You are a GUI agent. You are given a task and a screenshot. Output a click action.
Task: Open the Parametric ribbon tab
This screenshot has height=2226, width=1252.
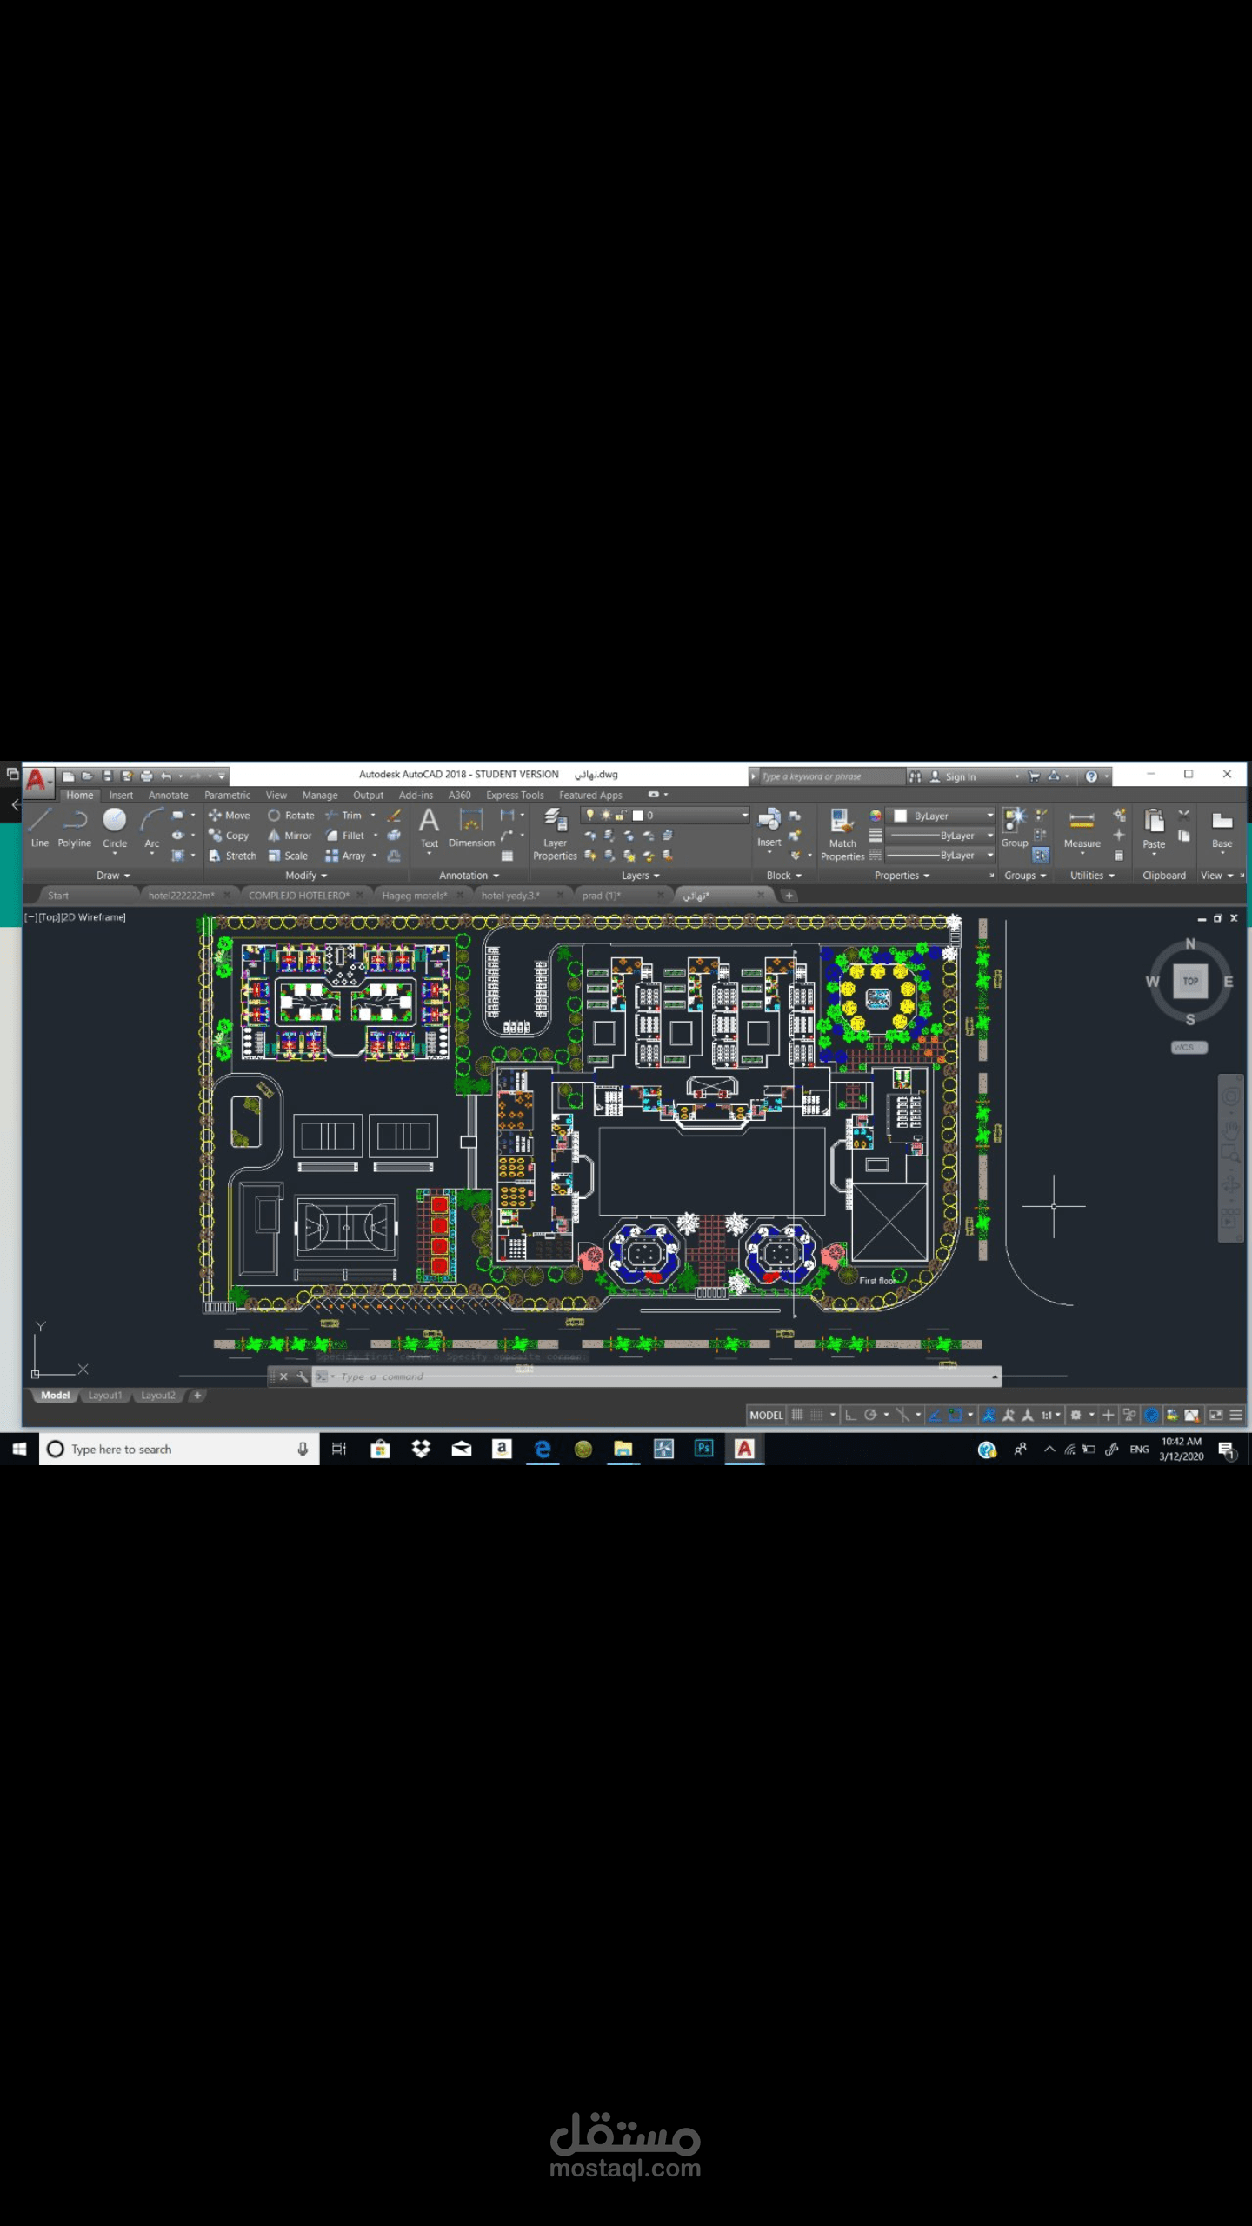227,795
